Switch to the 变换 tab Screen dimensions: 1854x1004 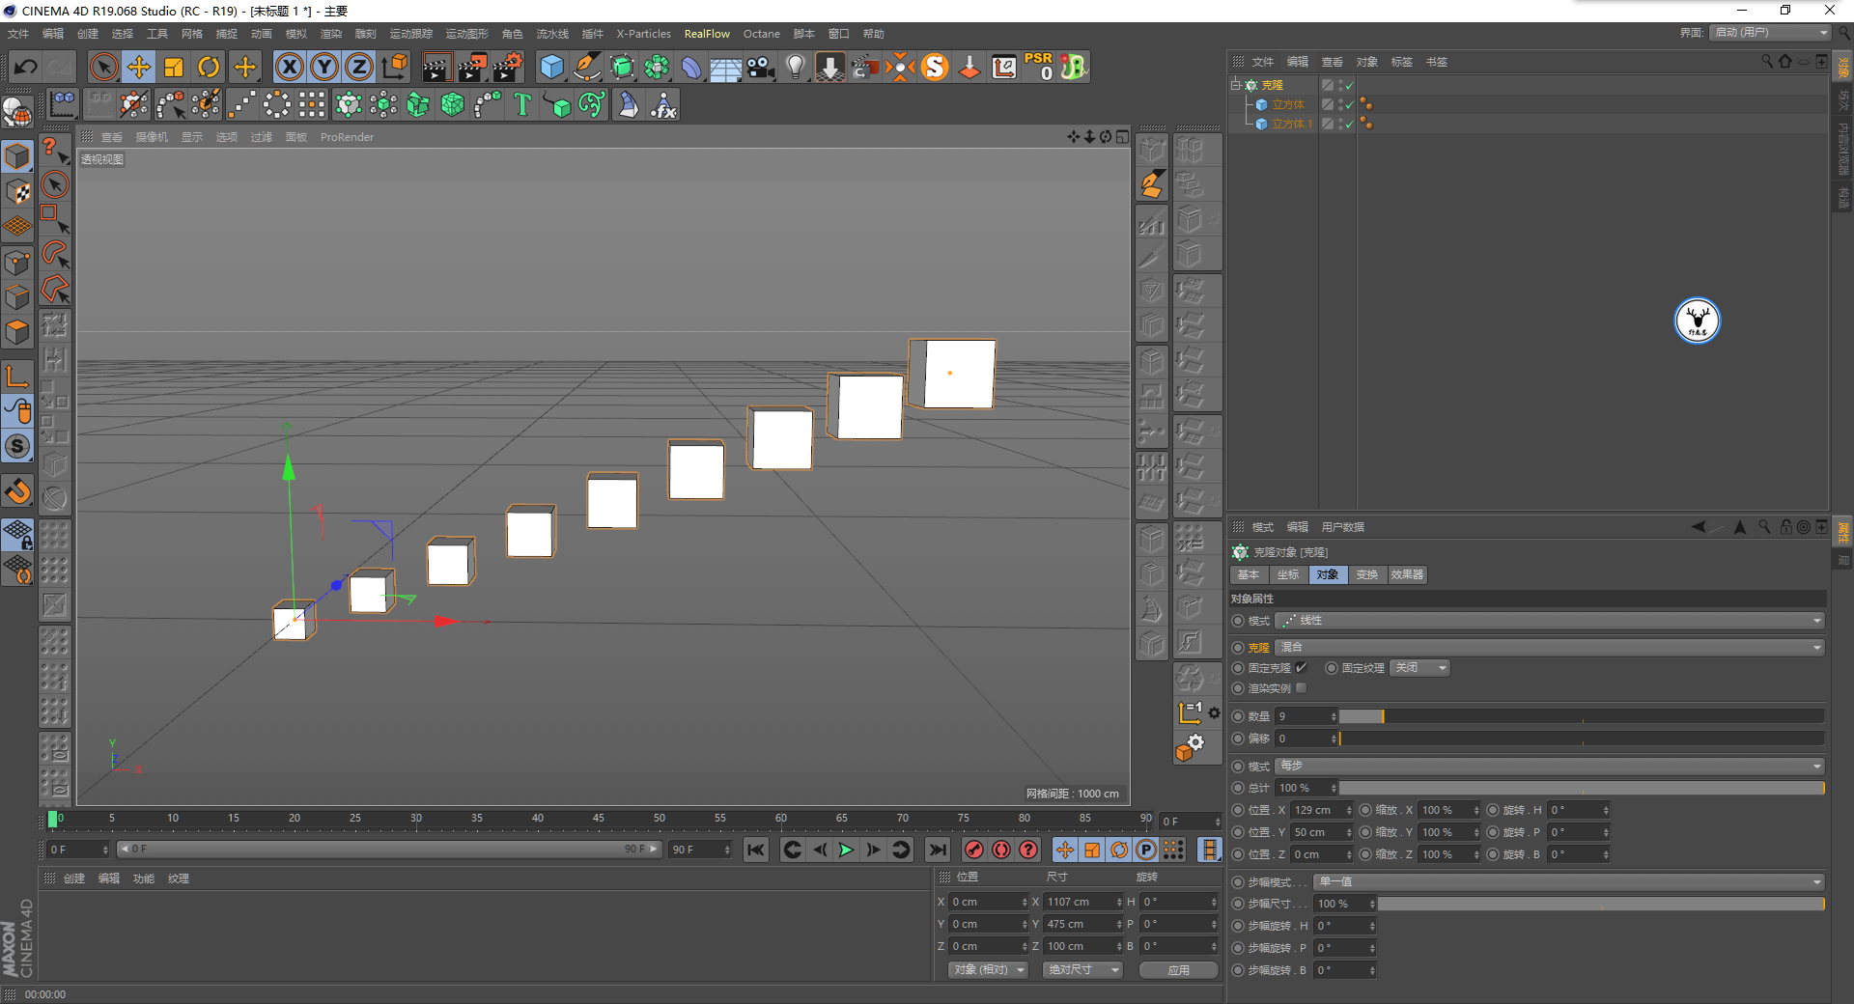coord(1366,574)
